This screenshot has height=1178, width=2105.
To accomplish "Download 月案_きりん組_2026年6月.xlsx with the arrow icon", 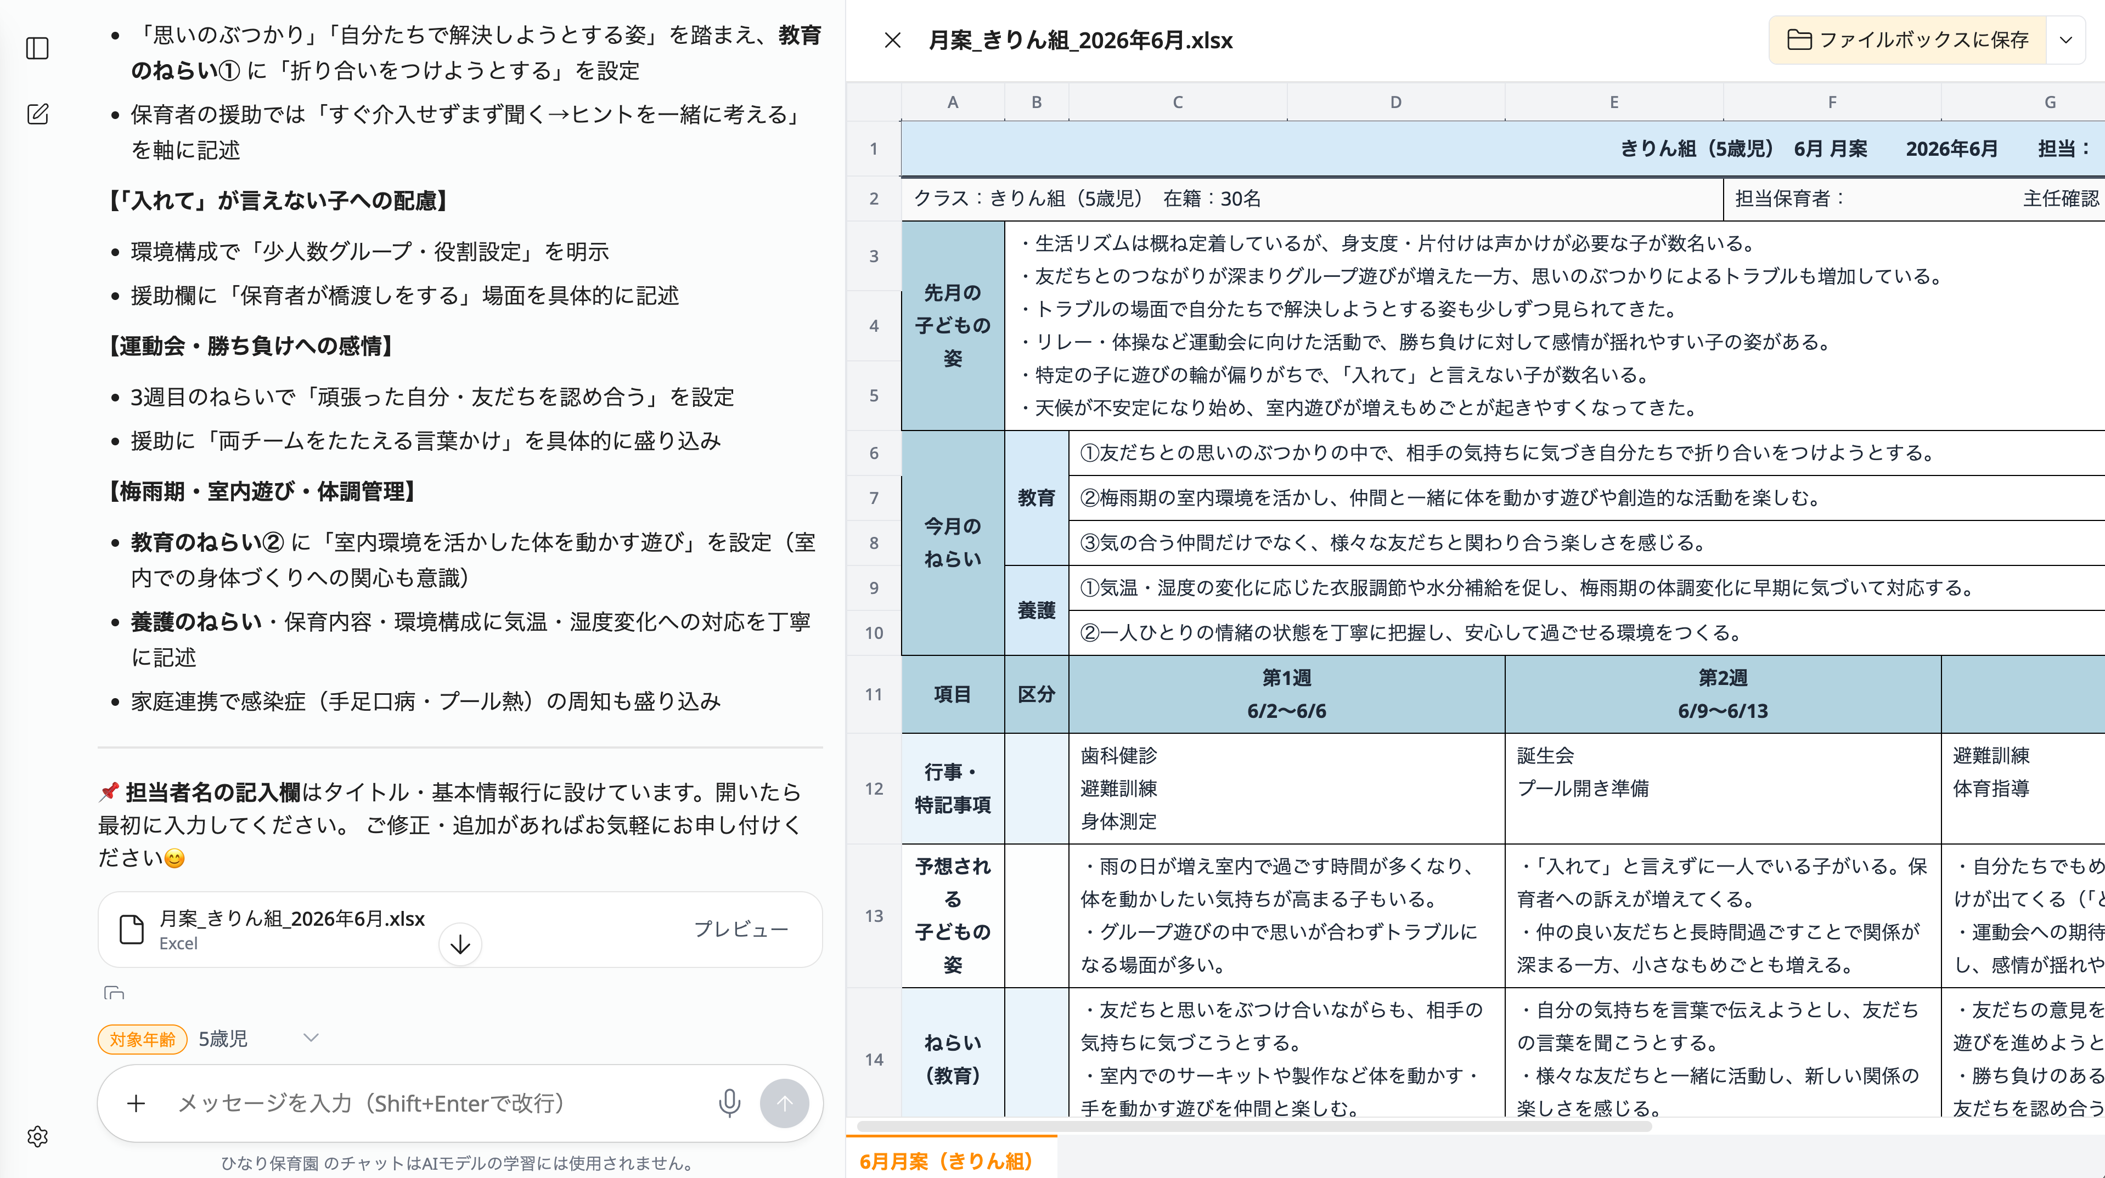I will tap(460, 944).
